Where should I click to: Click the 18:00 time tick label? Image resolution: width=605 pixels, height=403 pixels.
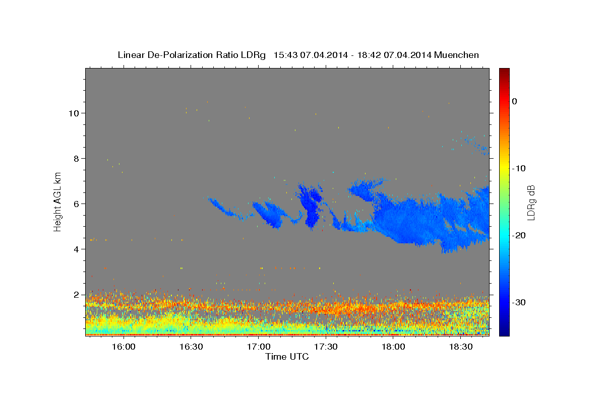click(x=393, y=347)
